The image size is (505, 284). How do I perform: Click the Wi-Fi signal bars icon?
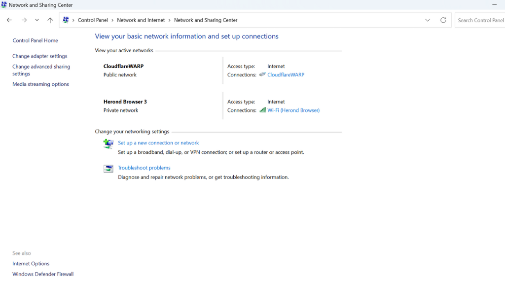tap(262, 110)
